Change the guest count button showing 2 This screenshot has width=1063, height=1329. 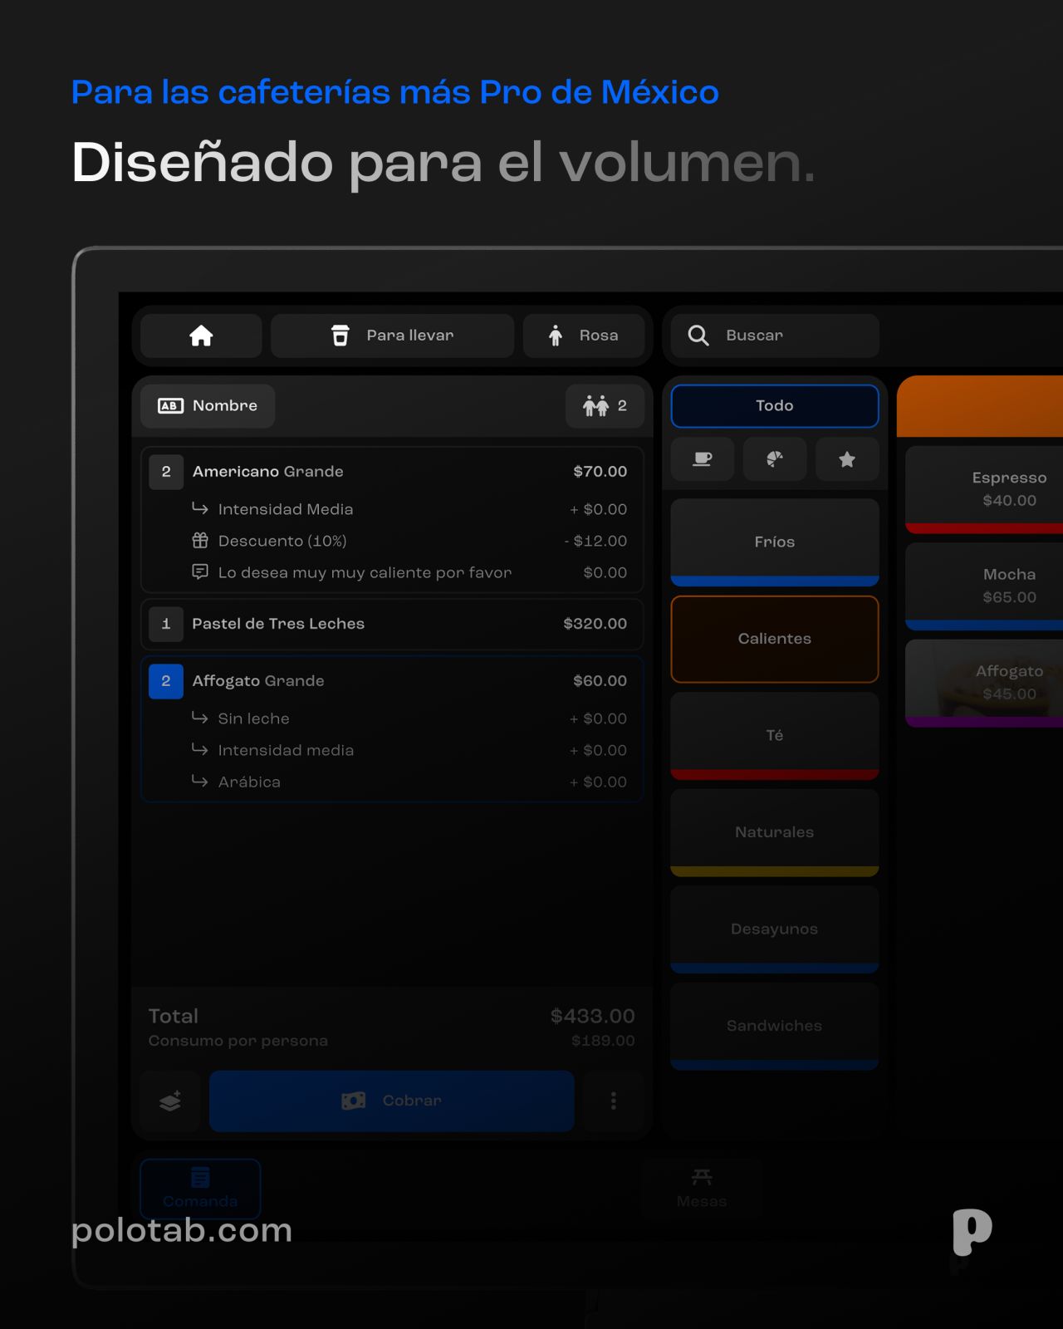(x=605, y=406)
